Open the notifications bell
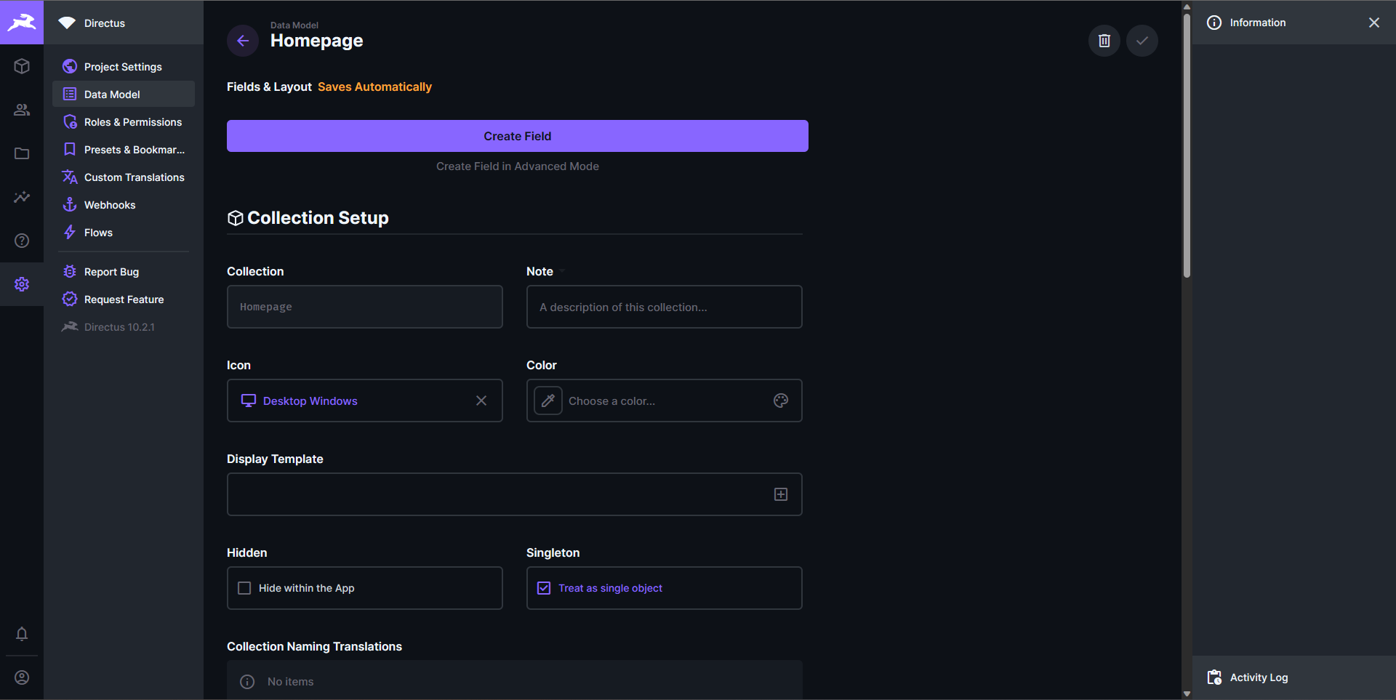The height and width of the screenshot is (700, 1396). click(22, 635)
